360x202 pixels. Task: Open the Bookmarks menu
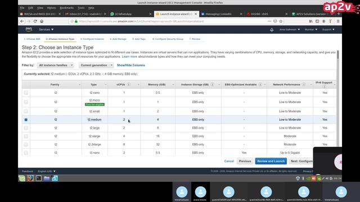[66, 8]
